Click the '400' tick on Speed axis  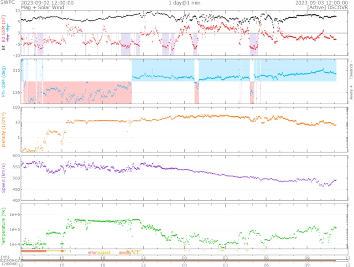coord(17,200)
